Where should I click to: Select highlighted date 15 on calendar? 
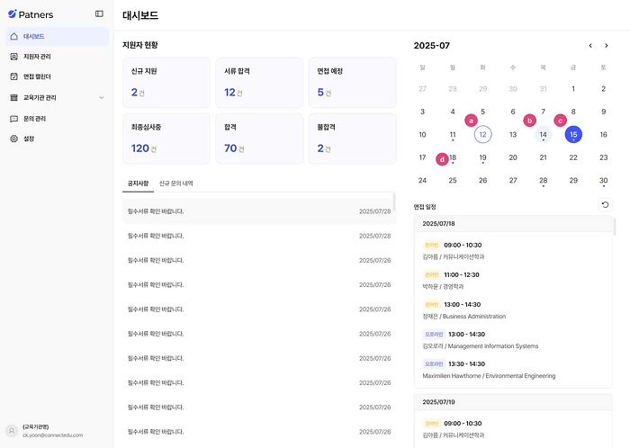point(573,134)
